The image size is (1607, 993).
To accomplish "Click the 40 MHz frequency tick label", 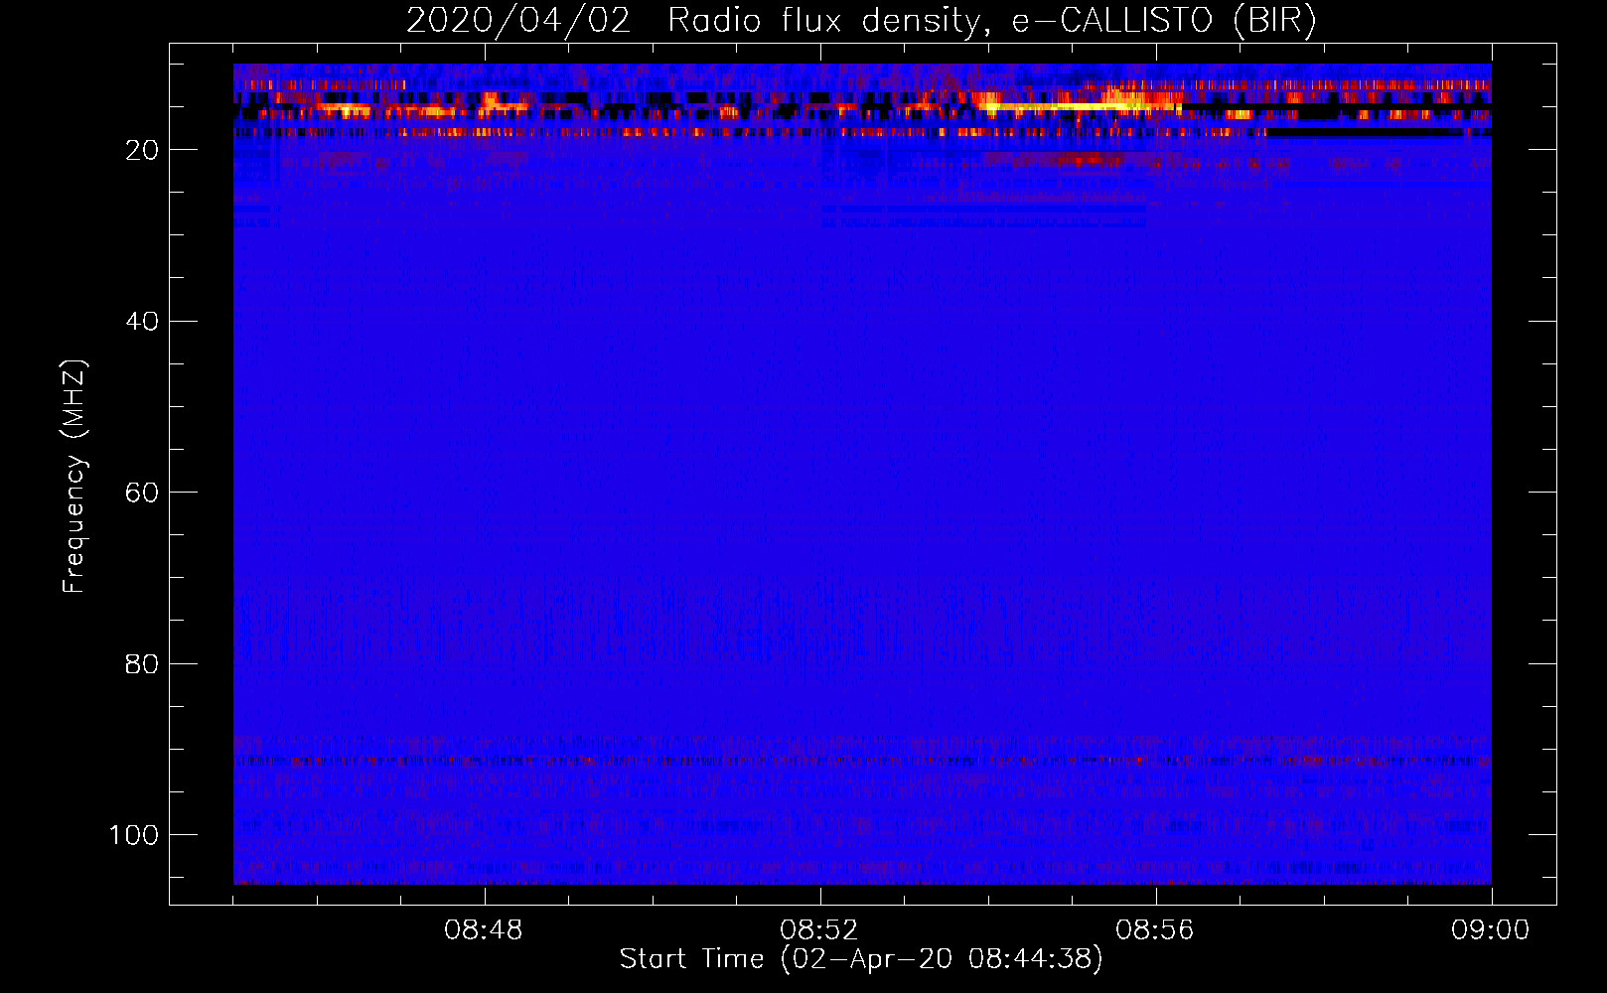I will tap(143, 322).
